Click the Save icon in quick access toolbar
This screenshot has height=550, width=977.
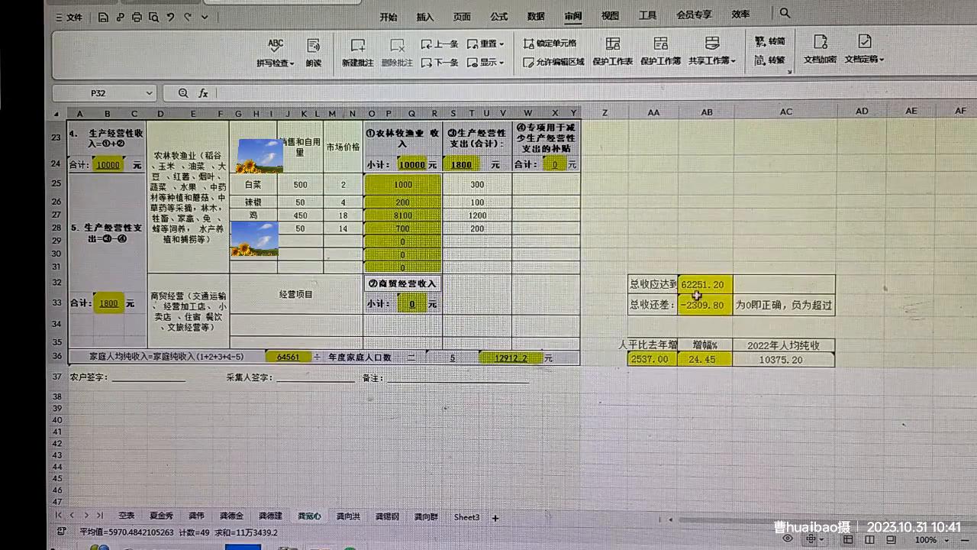pos(102,17)
